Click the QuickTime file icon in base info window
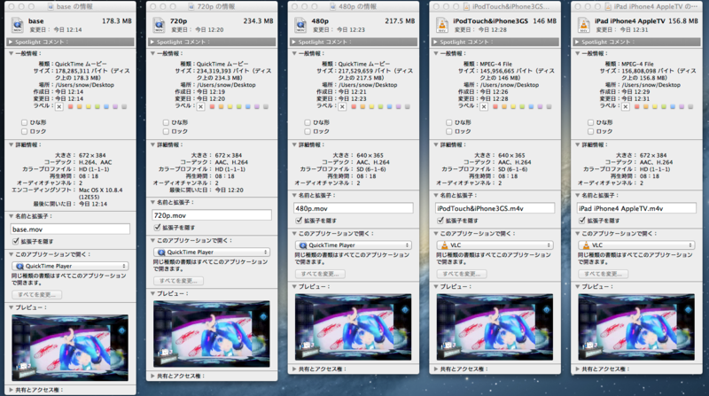The height and width of the screenshot is (396, 709). coord(17,26)
